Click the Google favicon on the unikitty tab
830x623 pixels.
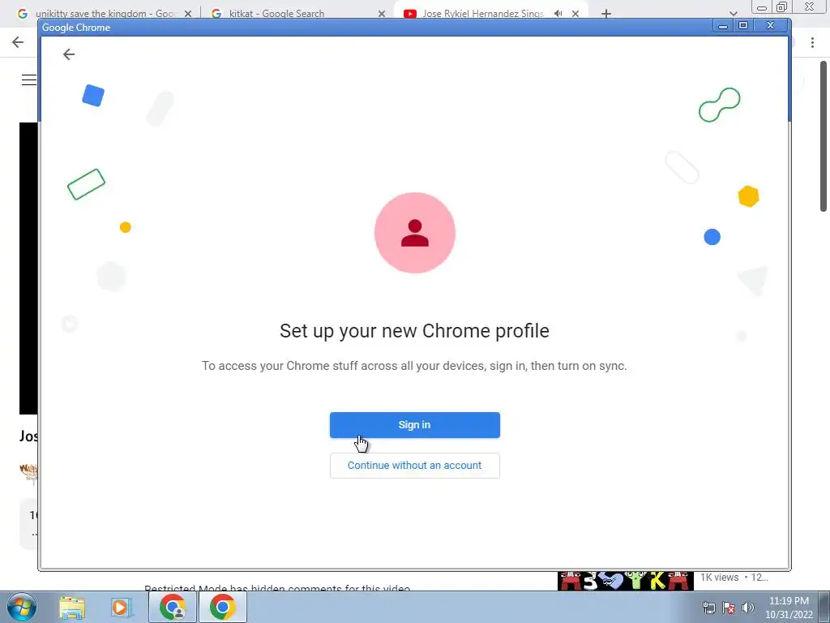tap(22, 14)
